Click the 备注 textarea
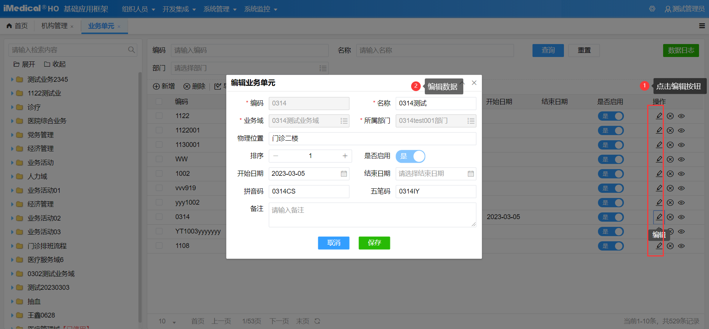 pos(372,215)
